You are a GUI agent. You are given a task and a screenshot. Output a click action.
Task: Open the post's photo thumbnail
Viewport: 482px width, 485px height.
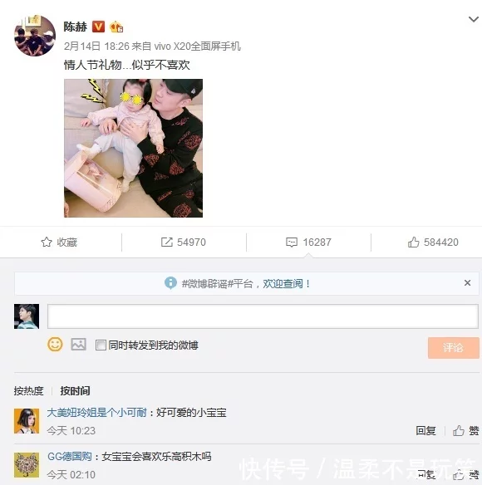click(x=134, y=148)
